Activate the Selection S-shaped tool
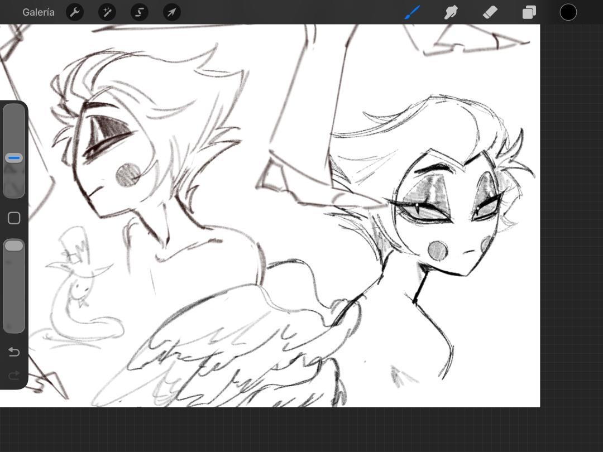Image resolution: width=603 pixels, height=452 pixels. coord(140,12)
